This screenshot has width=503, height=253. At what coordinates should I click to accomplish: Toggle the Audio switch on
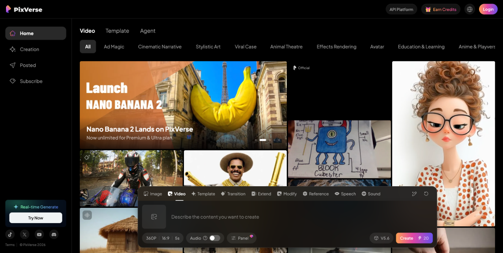[x=215, y=238]
